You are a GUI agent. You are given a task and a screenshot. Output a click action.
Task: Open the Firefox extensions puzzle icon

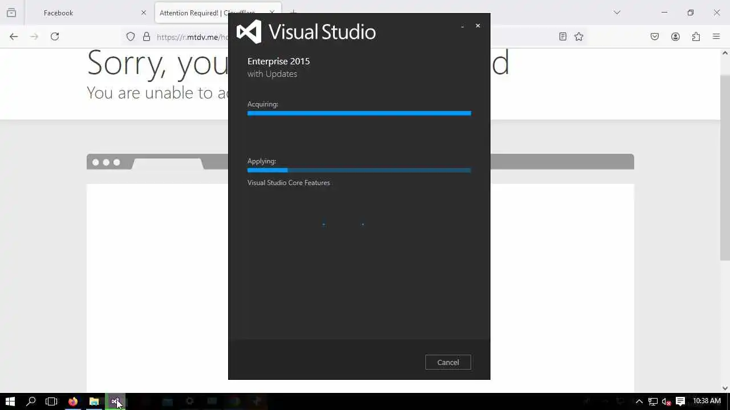pyautogui.click(x=696, y=36)
